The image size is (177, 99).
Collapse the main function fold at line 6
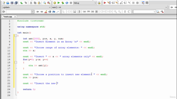(x=16, y=36)
